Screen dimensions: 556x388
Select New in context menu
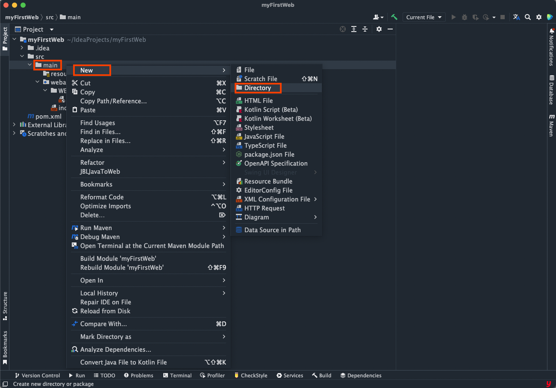click(149, 70)
